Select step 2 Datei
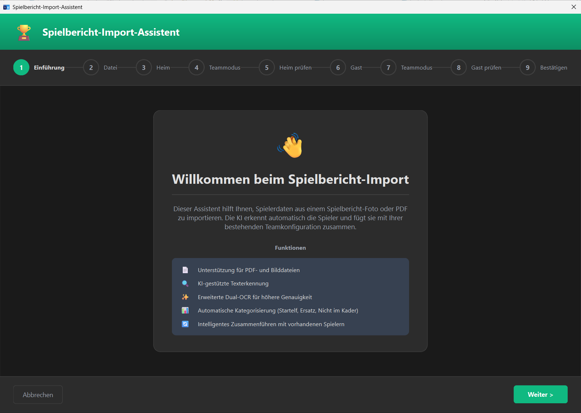The width and height of the screenshot is (581, 413). (x=91, y=67)
